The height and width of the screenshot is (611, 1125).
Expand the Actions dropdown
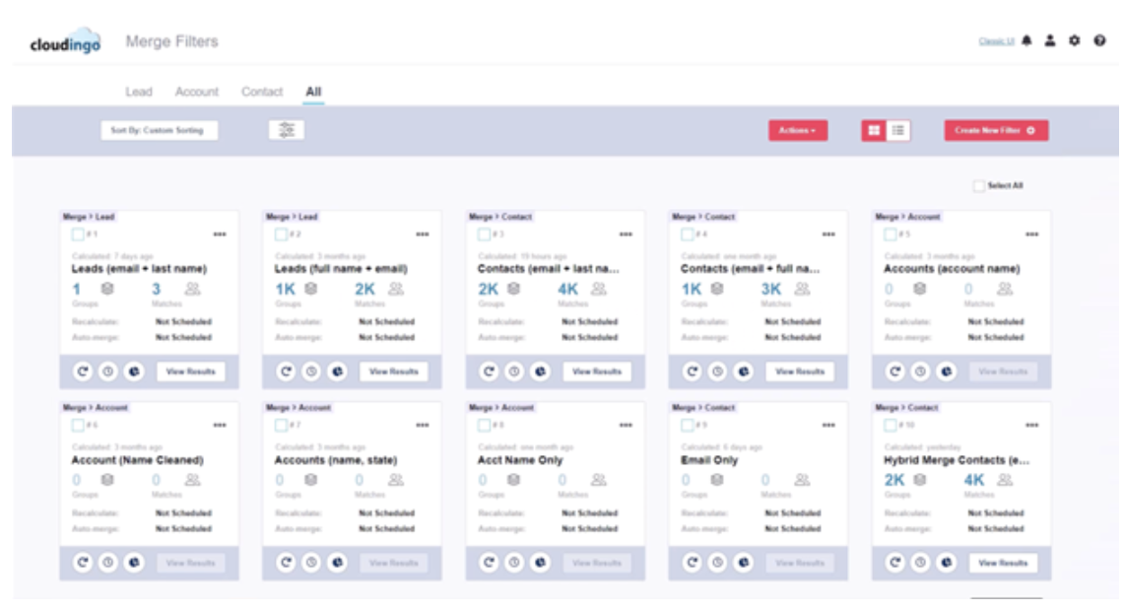798,130
